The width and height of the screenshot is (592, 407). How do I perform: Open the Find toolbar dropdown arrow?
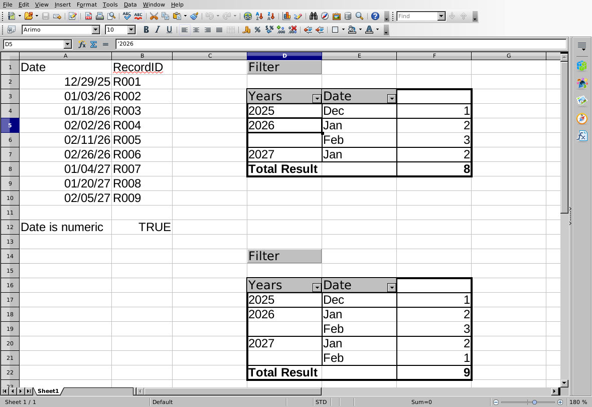pyautogui.click(x=441, y=16)
